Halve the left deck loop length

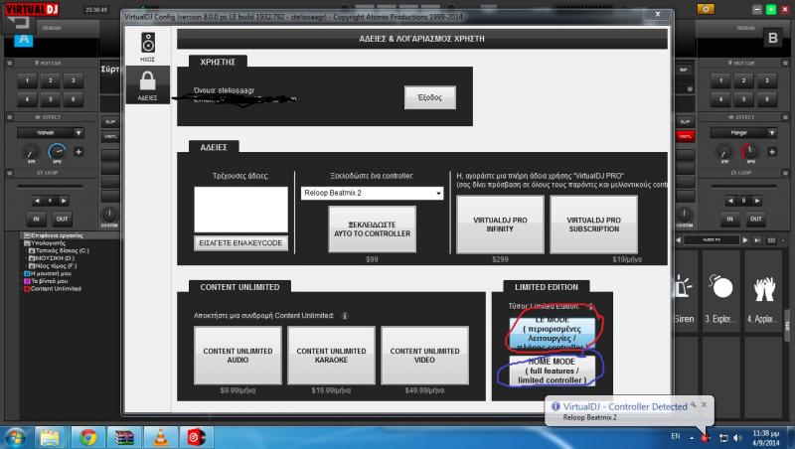tap(37, 201)
